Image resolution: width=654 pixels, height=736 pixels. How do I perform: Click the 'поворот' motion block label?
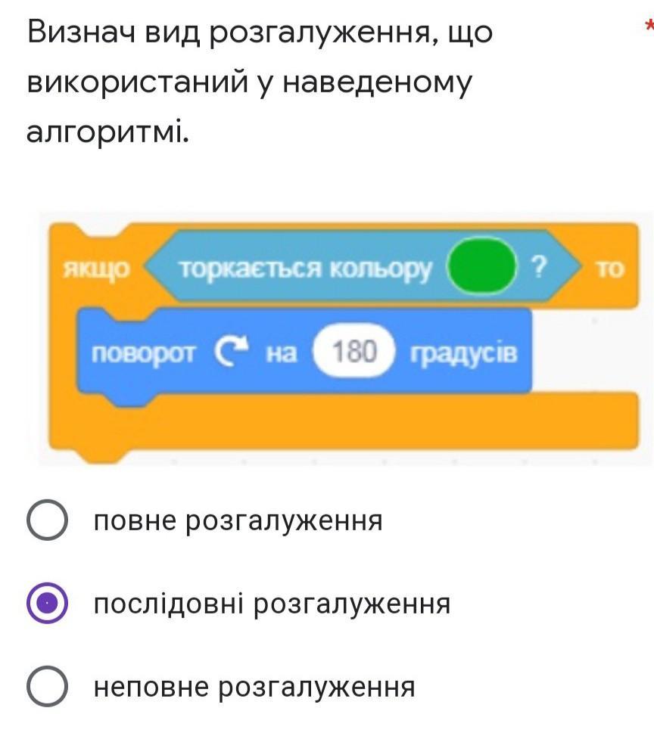pyautogui.click(x=143, y=353)
